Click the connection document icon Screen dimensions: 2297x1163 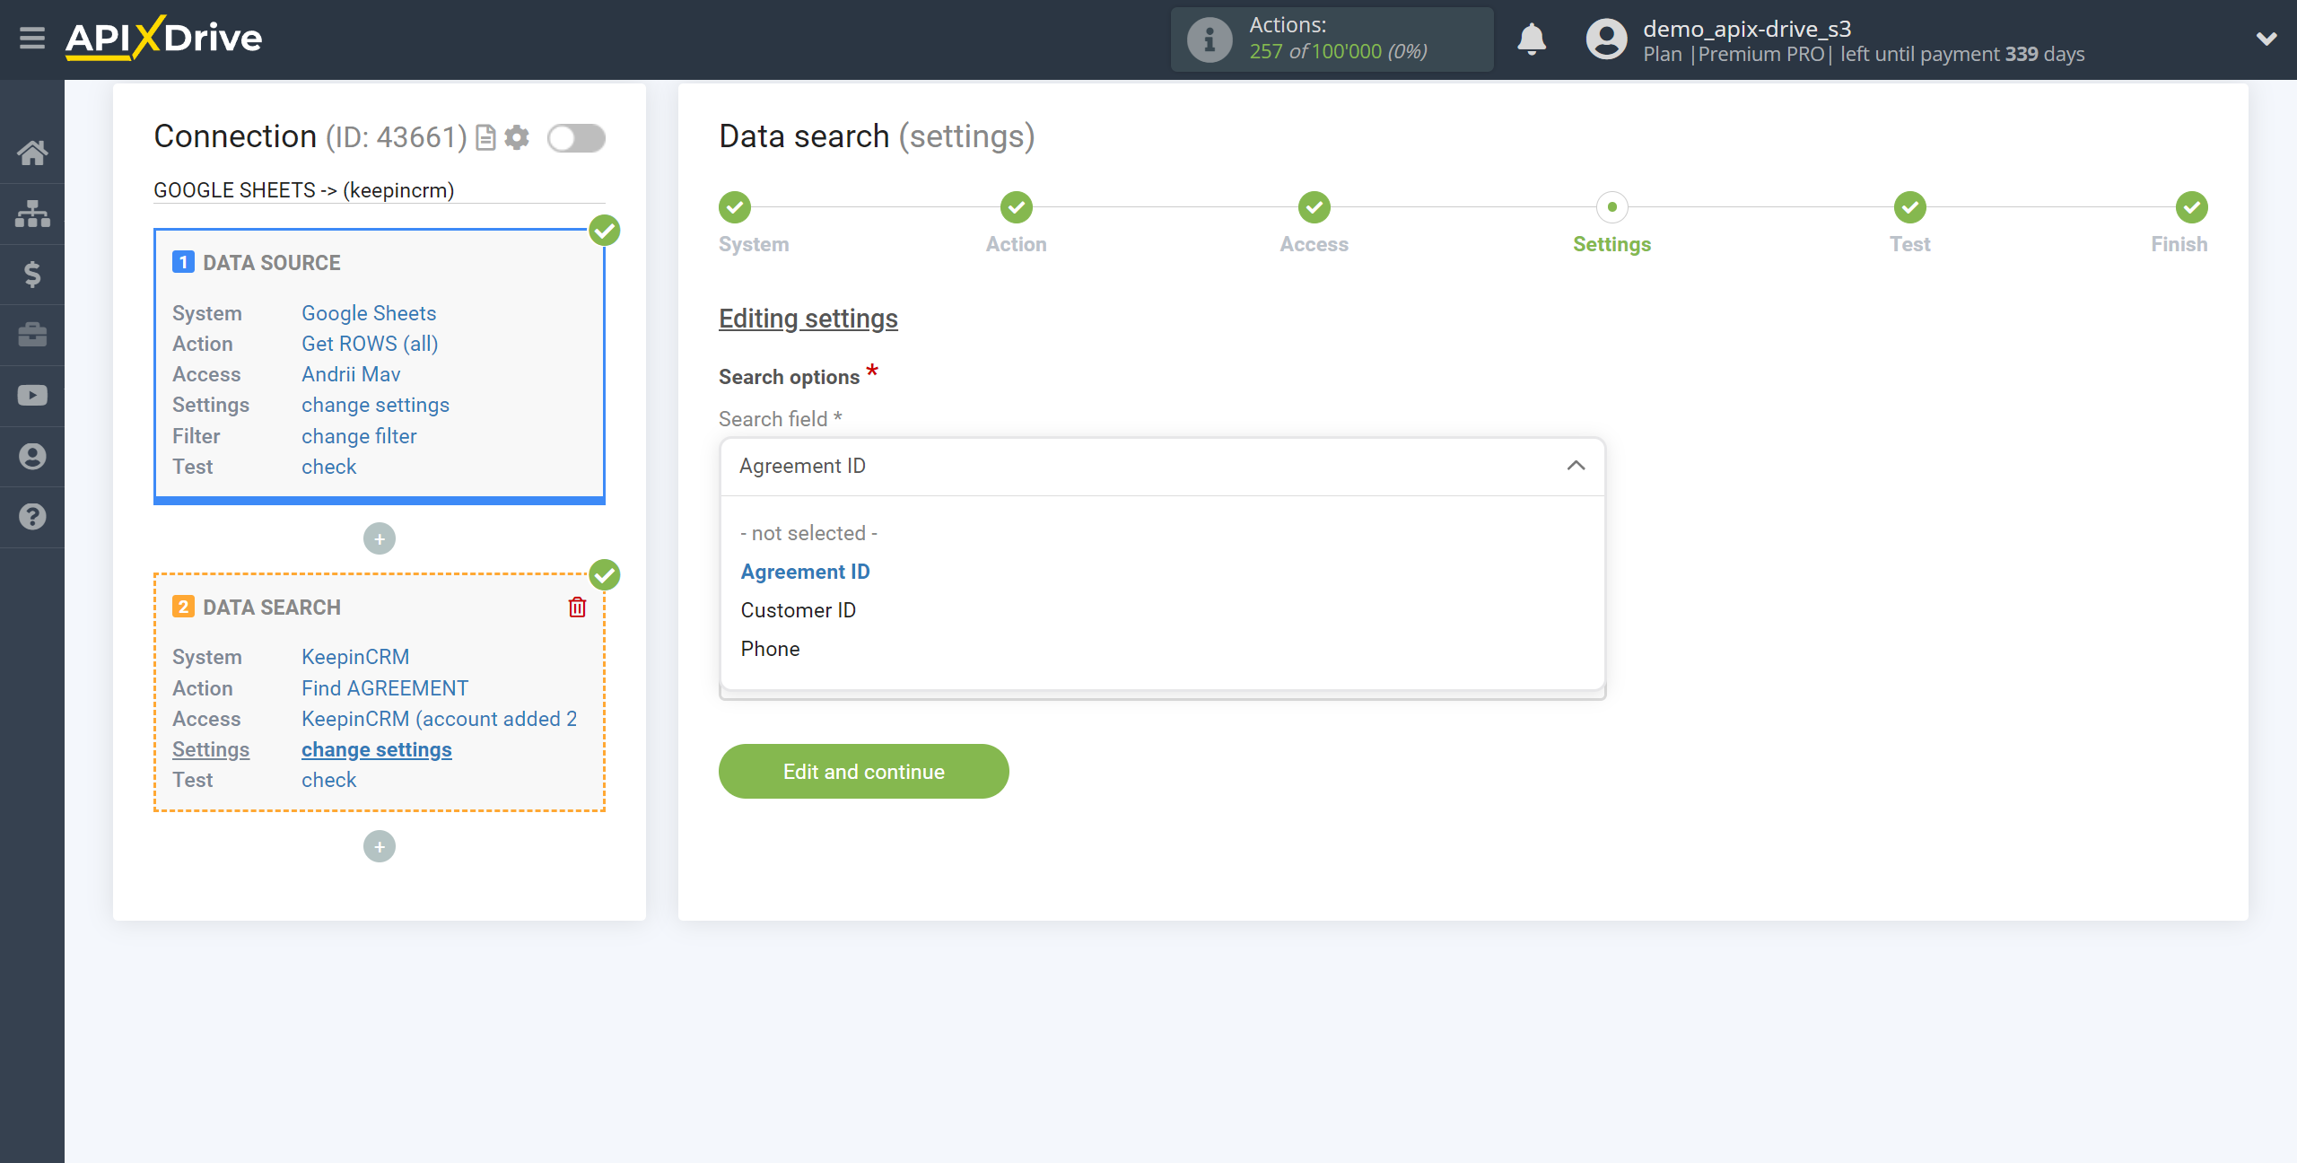(485, 137)
